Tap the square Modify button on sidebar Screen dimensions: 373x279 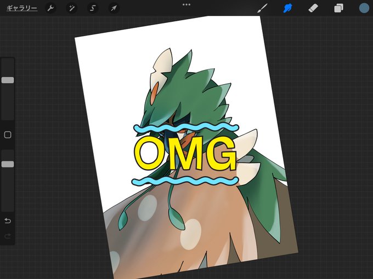coord(8,135)
